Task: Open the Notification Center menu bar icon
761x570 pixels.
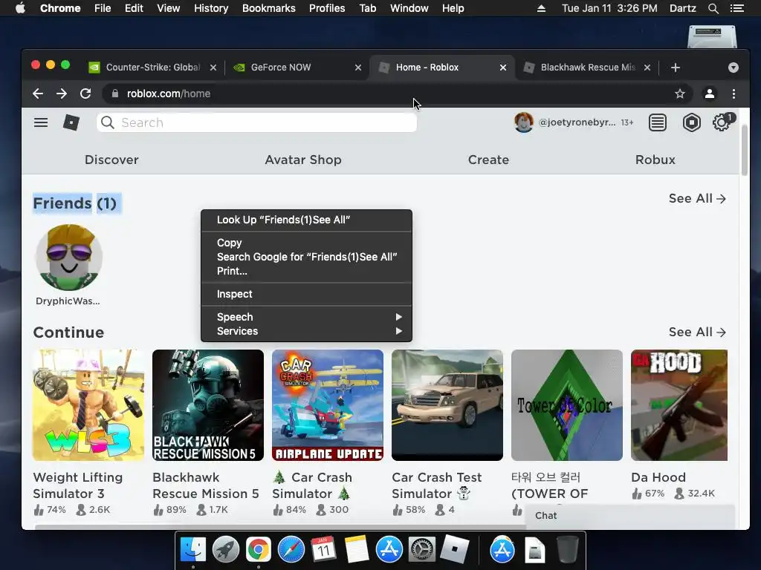Action: coord(736,8)
